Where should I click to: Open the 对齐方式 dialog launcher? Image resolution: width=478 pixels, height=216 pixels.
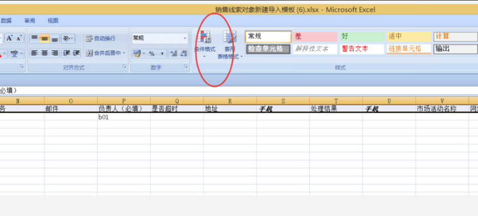coord(124,66)
